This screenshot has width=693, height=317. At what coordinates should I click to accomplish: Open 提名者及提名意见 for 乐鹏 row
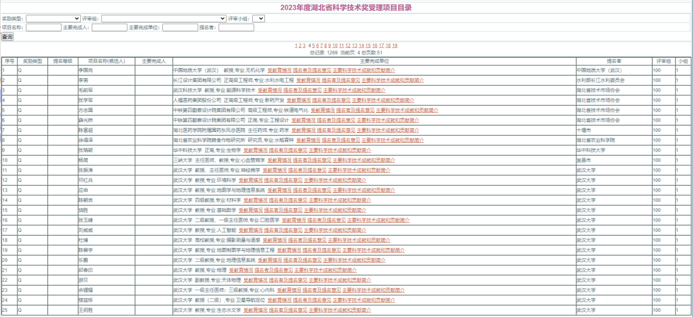pyautogui.click(x=302, y=260)
